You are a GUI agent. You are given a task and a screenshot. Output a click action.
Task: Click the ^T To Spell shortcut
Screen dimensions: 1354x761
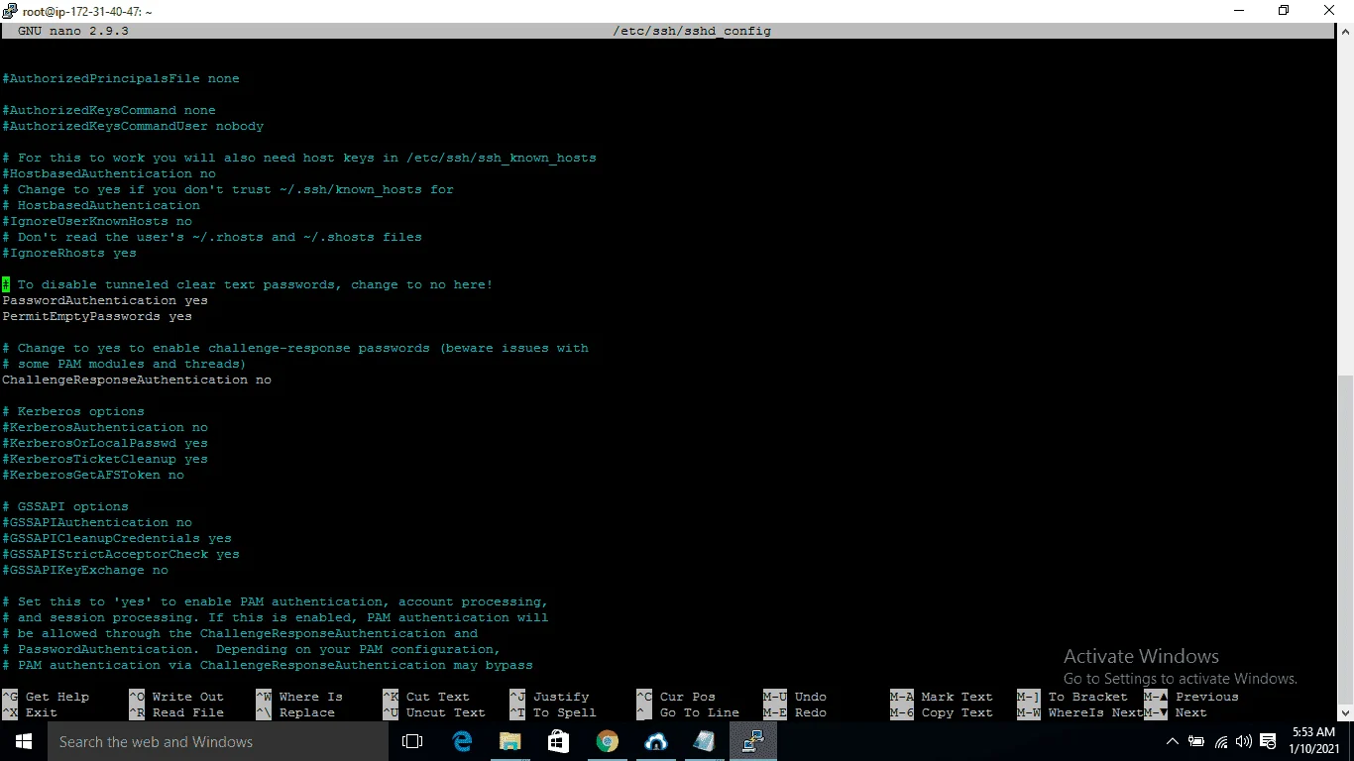[553, 712]
